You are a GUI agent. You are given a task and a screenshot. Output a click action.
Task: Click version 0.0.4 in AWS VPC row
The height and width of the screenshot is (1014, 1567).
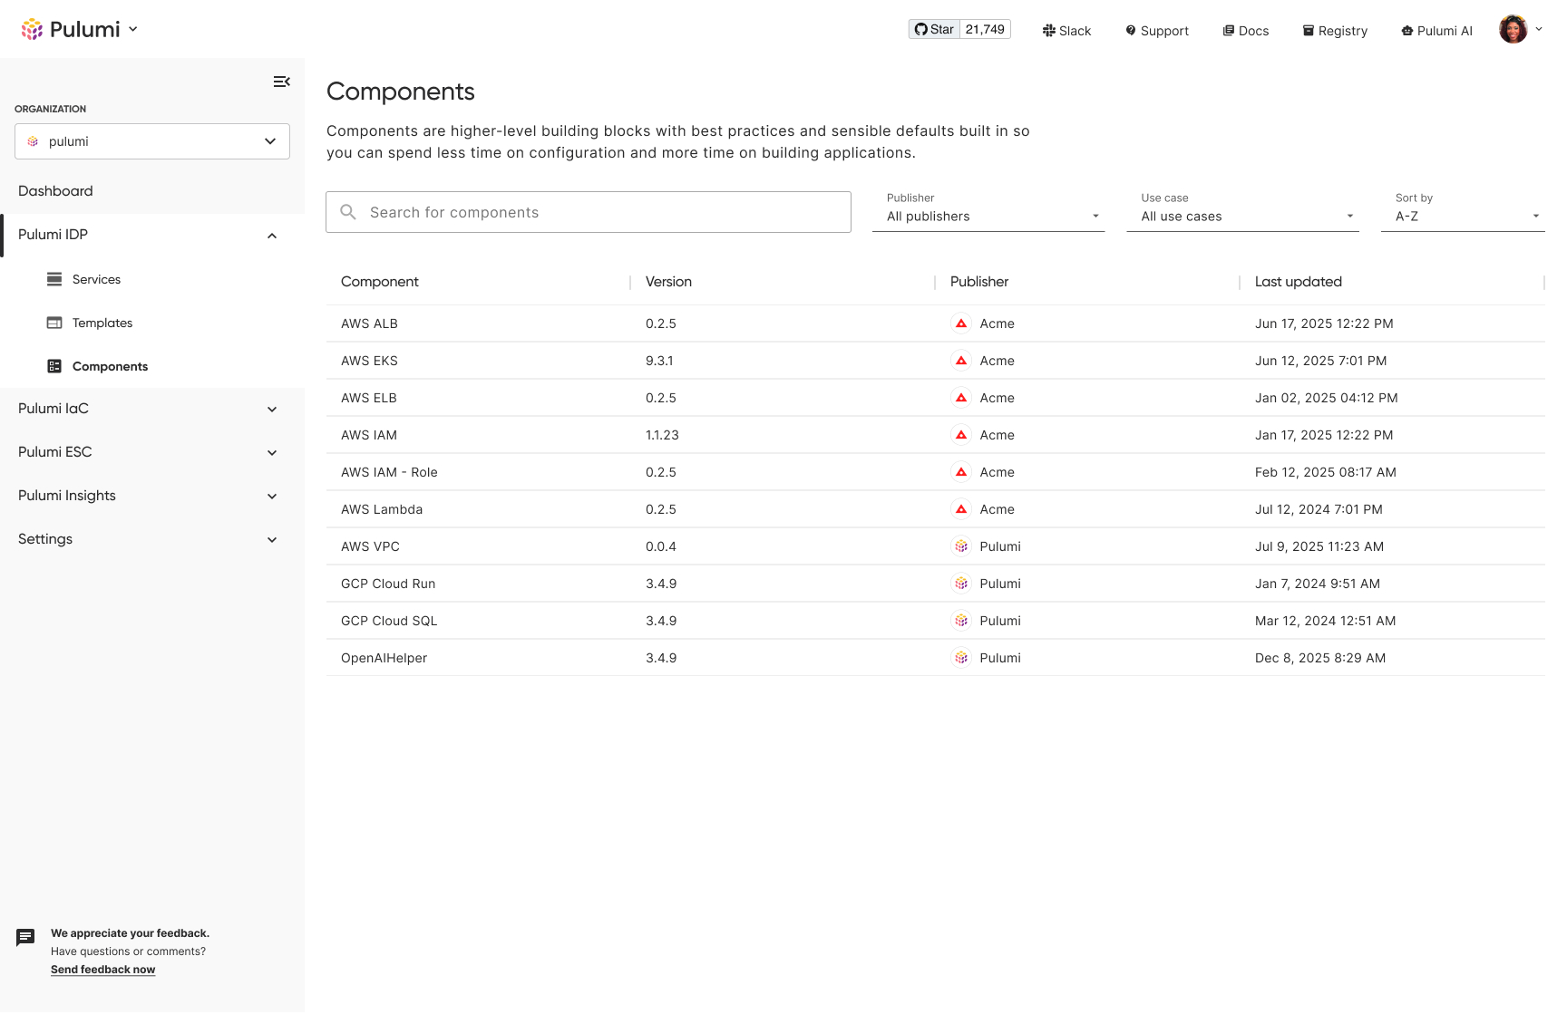coord(661,546)
